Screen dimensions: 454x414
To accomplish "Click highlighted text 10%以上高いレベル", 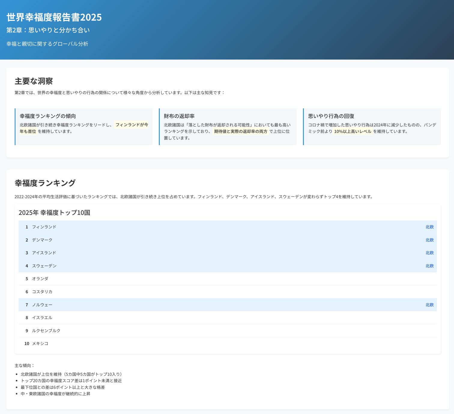I will pos(353,131).
